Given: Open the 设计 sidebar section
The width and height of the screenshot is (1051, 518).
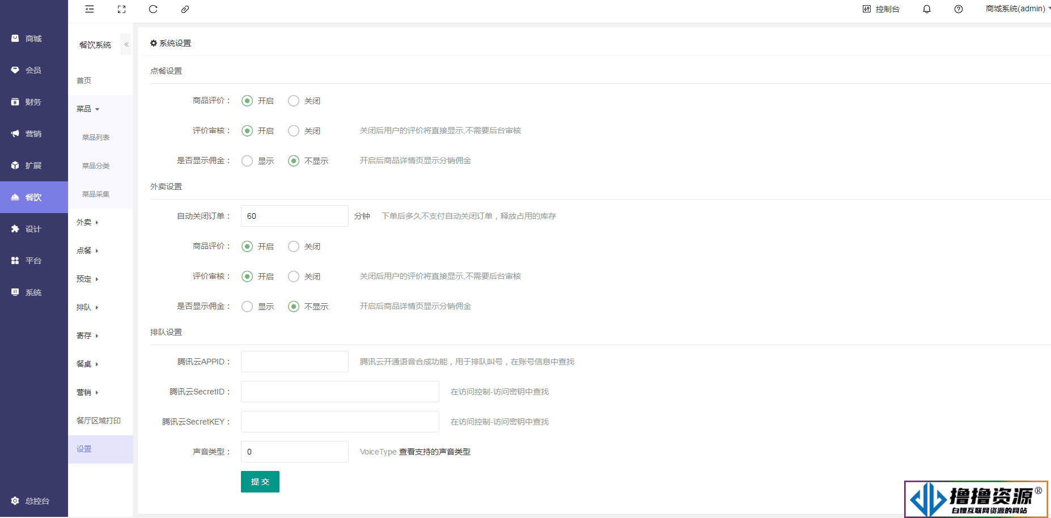Looking at the screenshot, I should [x=34, y=229].
